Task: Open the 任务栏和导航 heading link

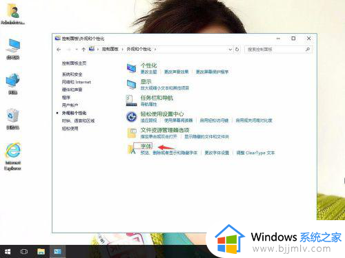Action: pyautogui.click(x=157, y=98)
